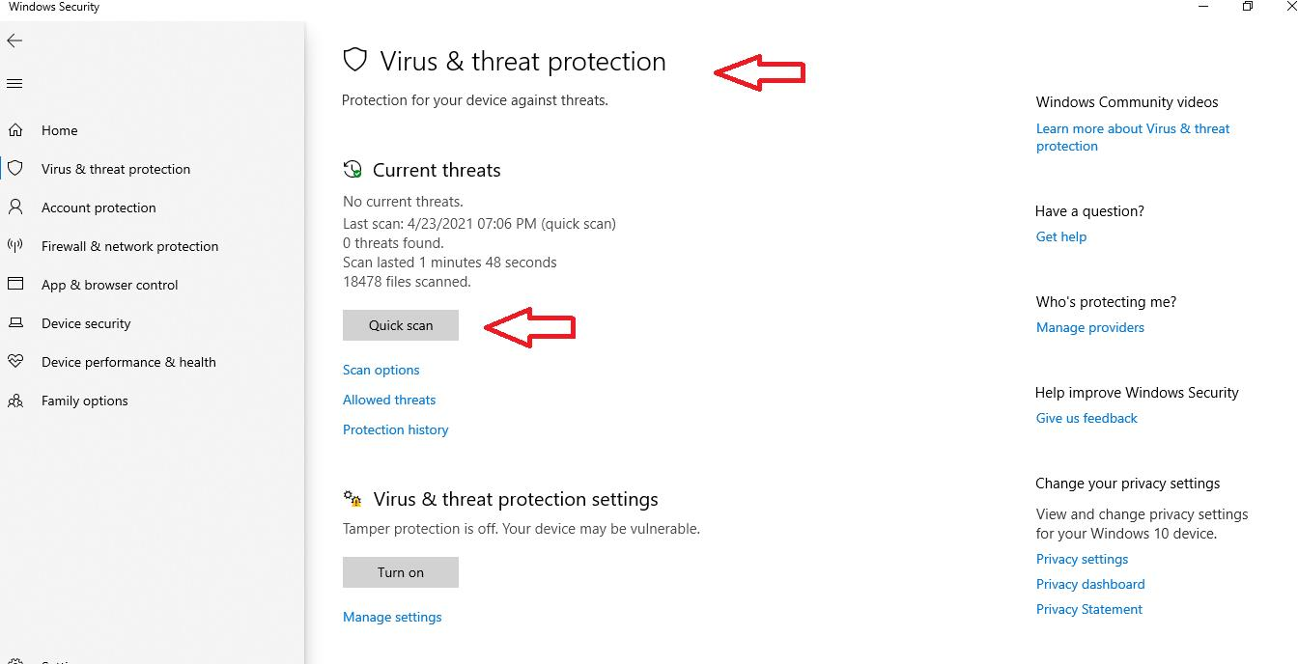1298x664 pixels.
Task: Open Learn more about Virus & threat protection
Action: point(1133,137)
